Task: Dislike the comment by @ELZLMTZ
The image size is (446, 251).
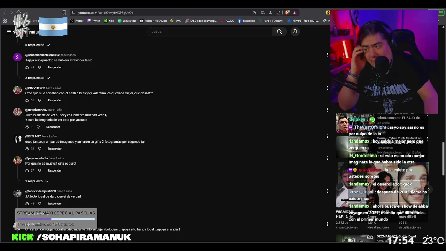Action: (x=40, y=149)
